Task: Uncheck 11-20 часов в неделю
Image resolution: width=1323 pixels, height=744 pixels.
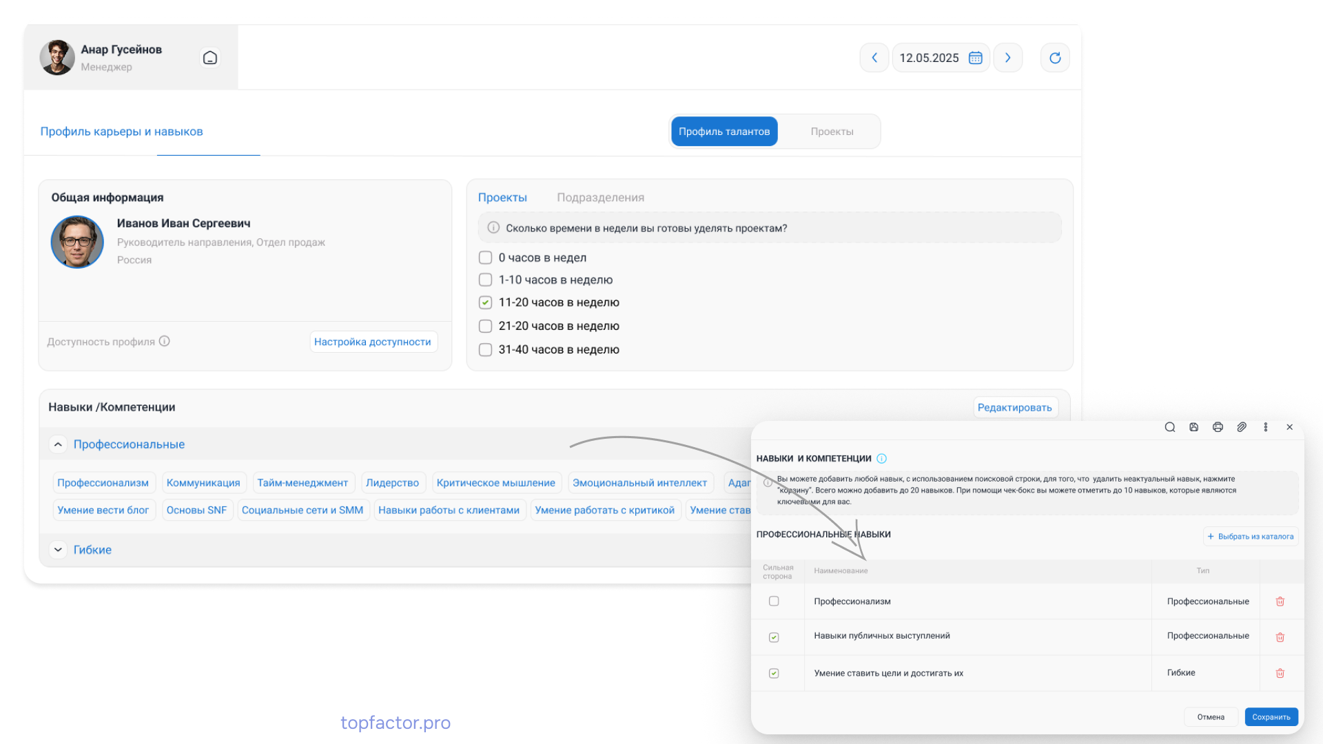Action: 485,302
